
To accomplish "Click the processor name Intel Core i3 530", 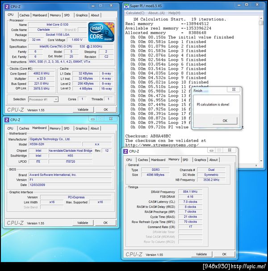I will [x=57, y=25].
